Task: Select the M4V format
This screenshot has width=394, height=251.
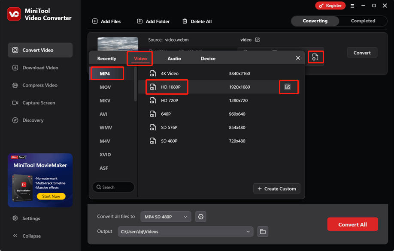Action: pos(105,141)
